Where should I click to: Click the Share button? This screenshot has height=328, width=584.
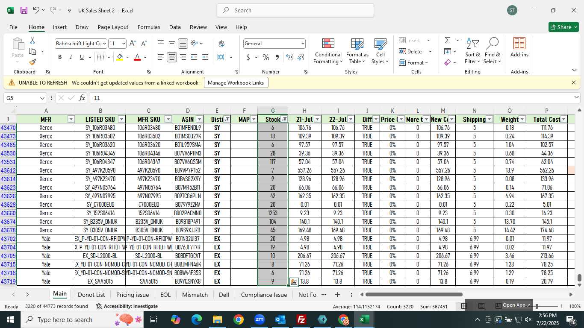pos(563,27)
